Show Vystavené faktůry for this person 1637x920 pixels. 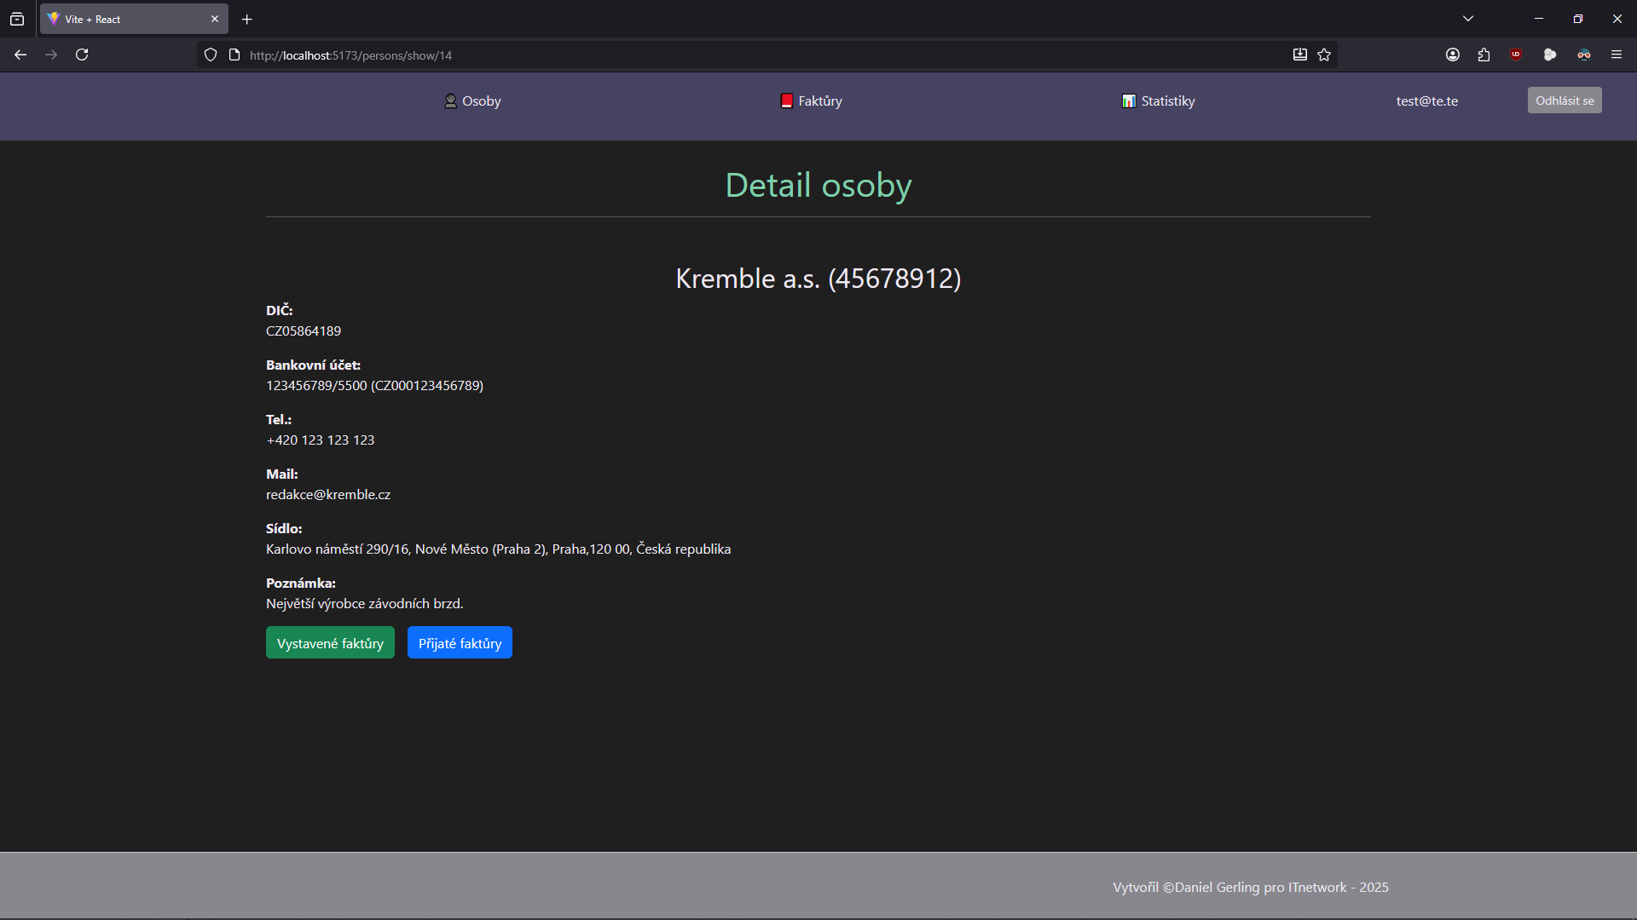point(330,643)
